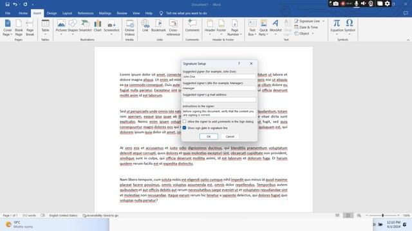Open the Header dropdown
412x231 pixels.
(x=210, y=28)
